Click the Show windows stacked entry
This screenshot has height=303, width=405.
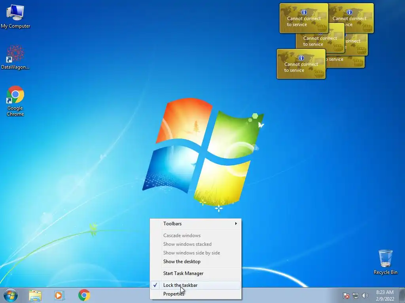point(195,244)
